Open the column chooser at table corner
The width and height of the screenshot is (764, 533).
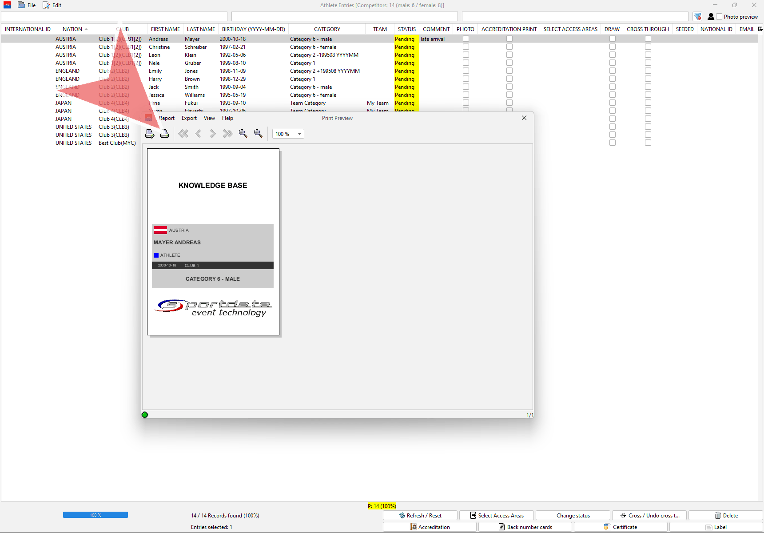tap(760, 29)
